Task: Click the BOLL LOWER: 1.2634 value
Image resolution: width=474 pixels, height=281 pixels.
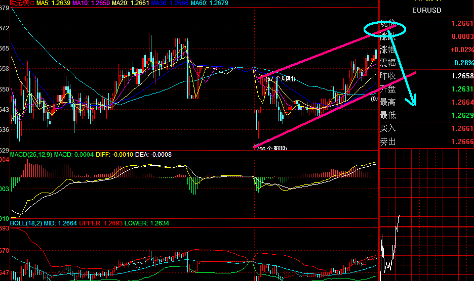Action: click(x=147, y=223)
